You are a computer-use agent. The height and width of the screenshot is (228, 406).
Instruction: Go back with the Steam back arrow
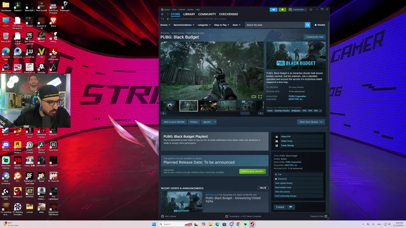(x=162, y=14)
